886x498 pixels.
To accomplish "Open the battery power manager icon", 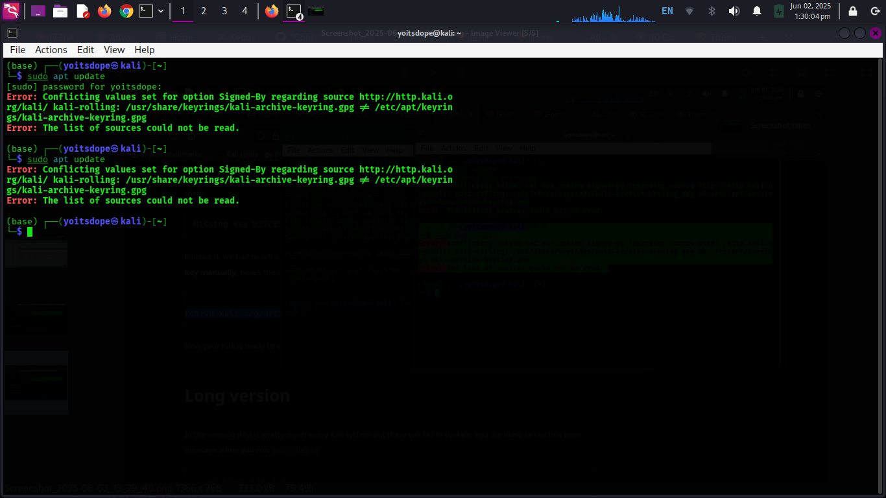I will click(779, 11).
